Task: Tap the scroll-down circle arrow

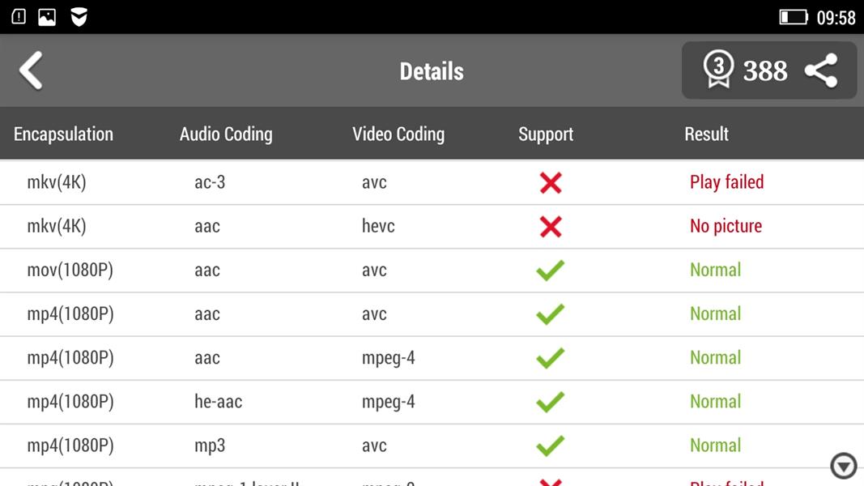Action: click(843, 466)
